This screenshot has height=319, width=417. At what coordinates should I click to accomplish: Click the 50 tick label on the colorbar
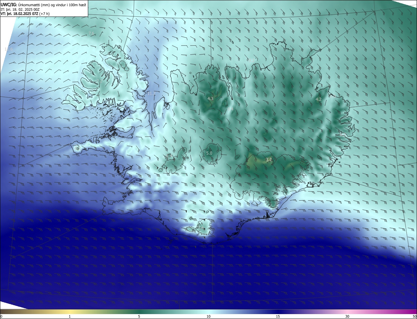pos(414,316)
